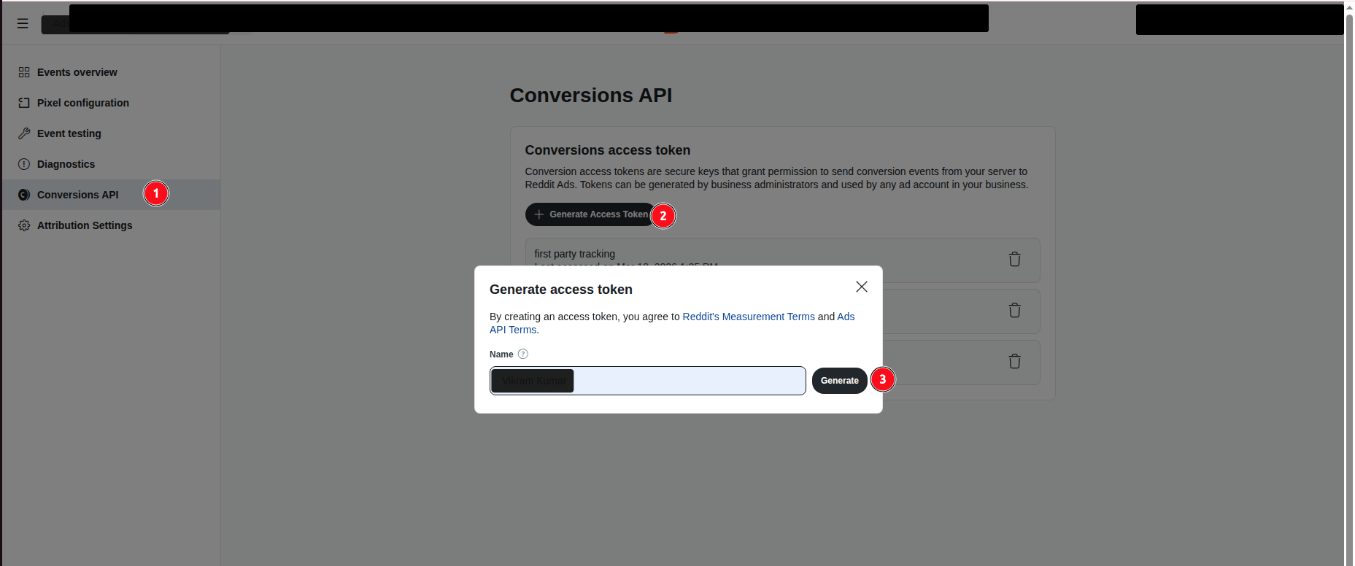Select Conversions API sidebar item
This screenshot has height=566, width=1355.
tap(111, 195)
